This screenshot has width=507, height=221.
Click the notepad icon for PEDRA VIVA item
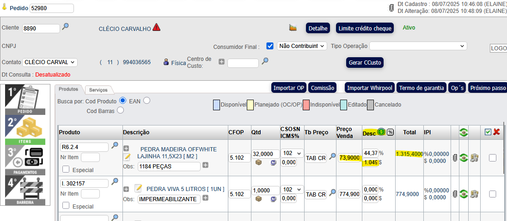coord(138,188)
